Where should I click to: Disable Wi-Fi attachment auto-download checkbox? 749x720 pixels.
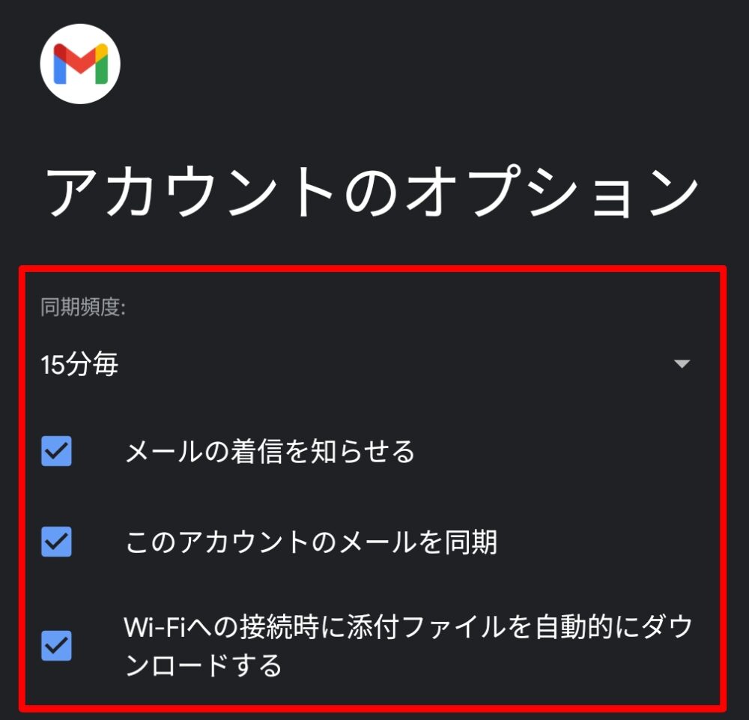click(56, 646)
